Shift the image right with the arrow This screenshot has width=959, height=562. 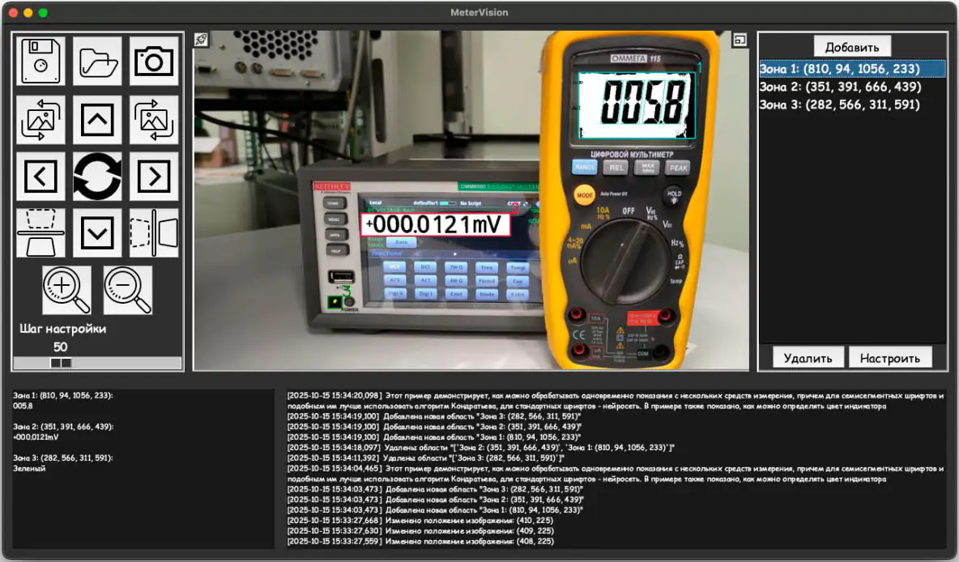(154, 177)
